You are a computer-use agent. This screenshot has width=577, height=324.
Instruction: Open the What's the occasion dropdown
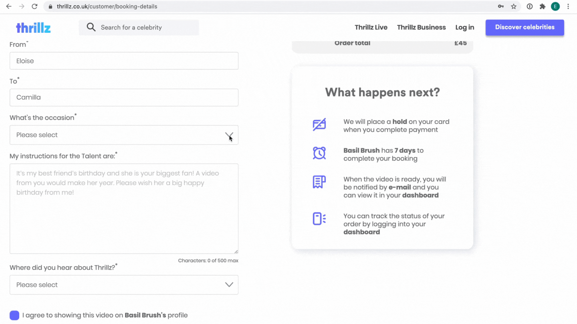pyautogui.click(x=124, y=135)
